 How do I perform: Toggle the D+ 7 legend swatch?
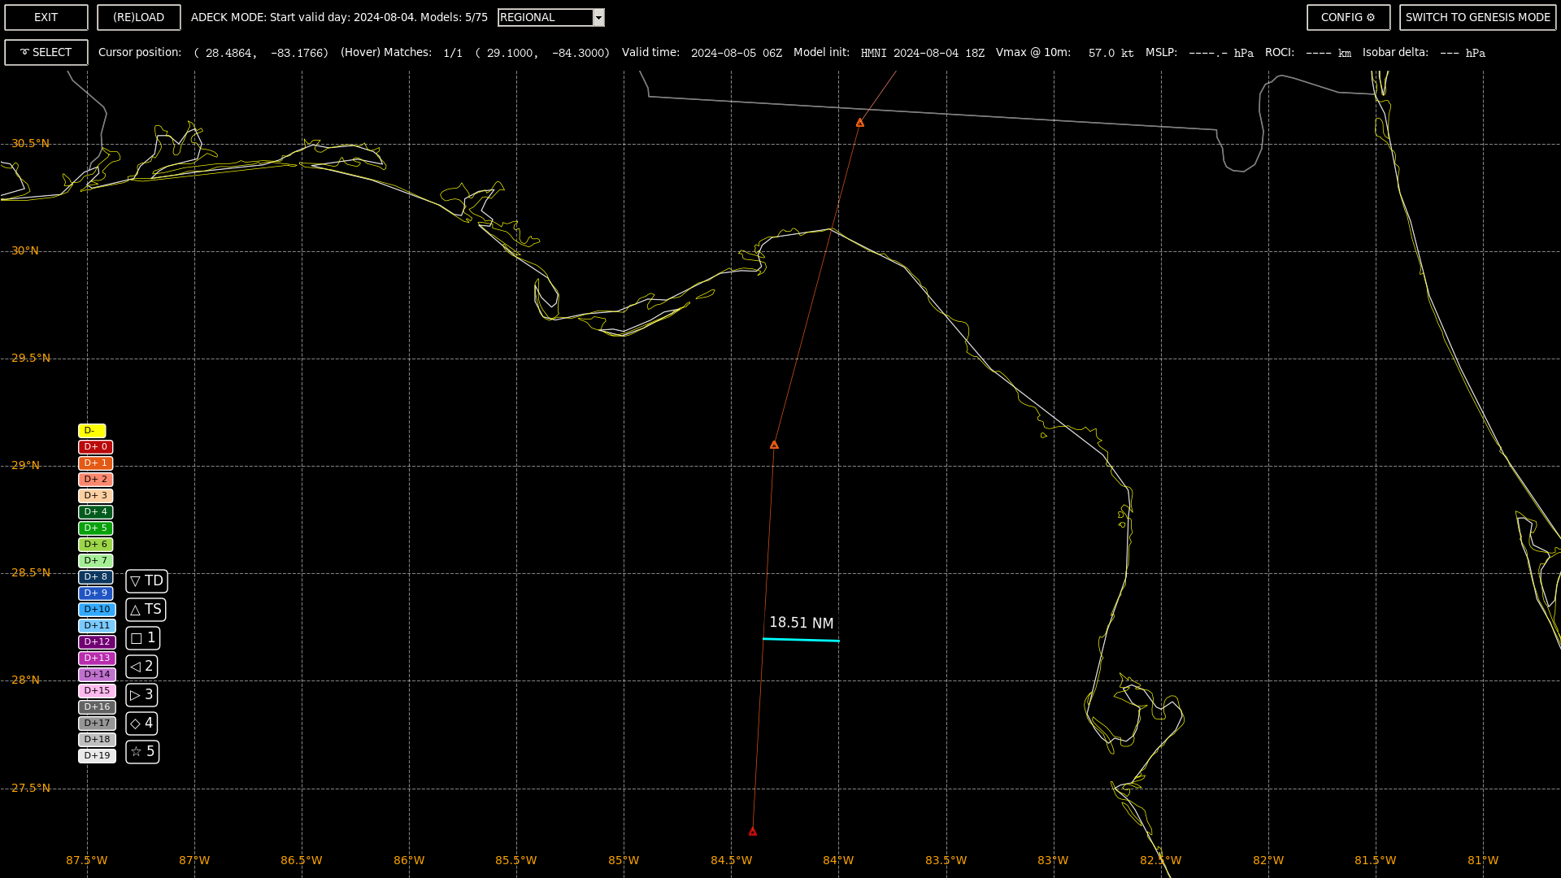pyautogui.click(x=96, y=561)
